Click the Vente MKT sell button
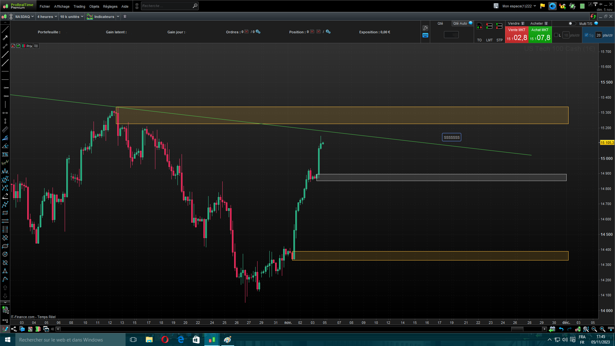Viewport: 615px width, 346px height. 517,35
